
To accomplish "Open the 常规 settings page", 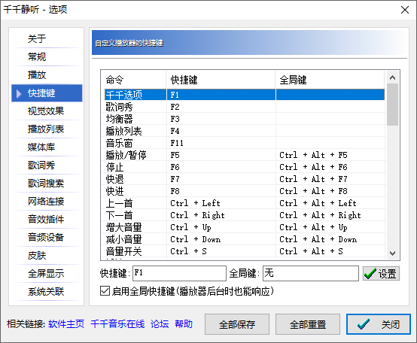I will coord(47,57).
